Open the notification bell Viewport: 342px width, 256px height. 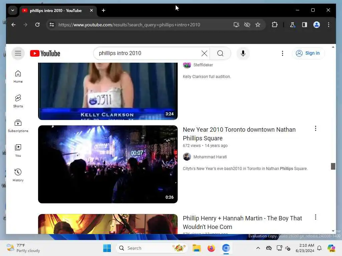[x=319, y=248]
